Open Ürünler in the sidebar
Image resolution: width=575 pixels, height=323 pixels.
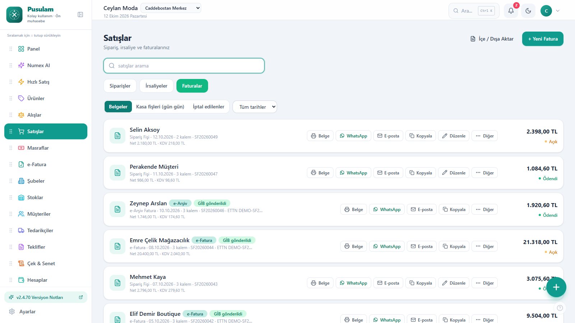(46, 98)
